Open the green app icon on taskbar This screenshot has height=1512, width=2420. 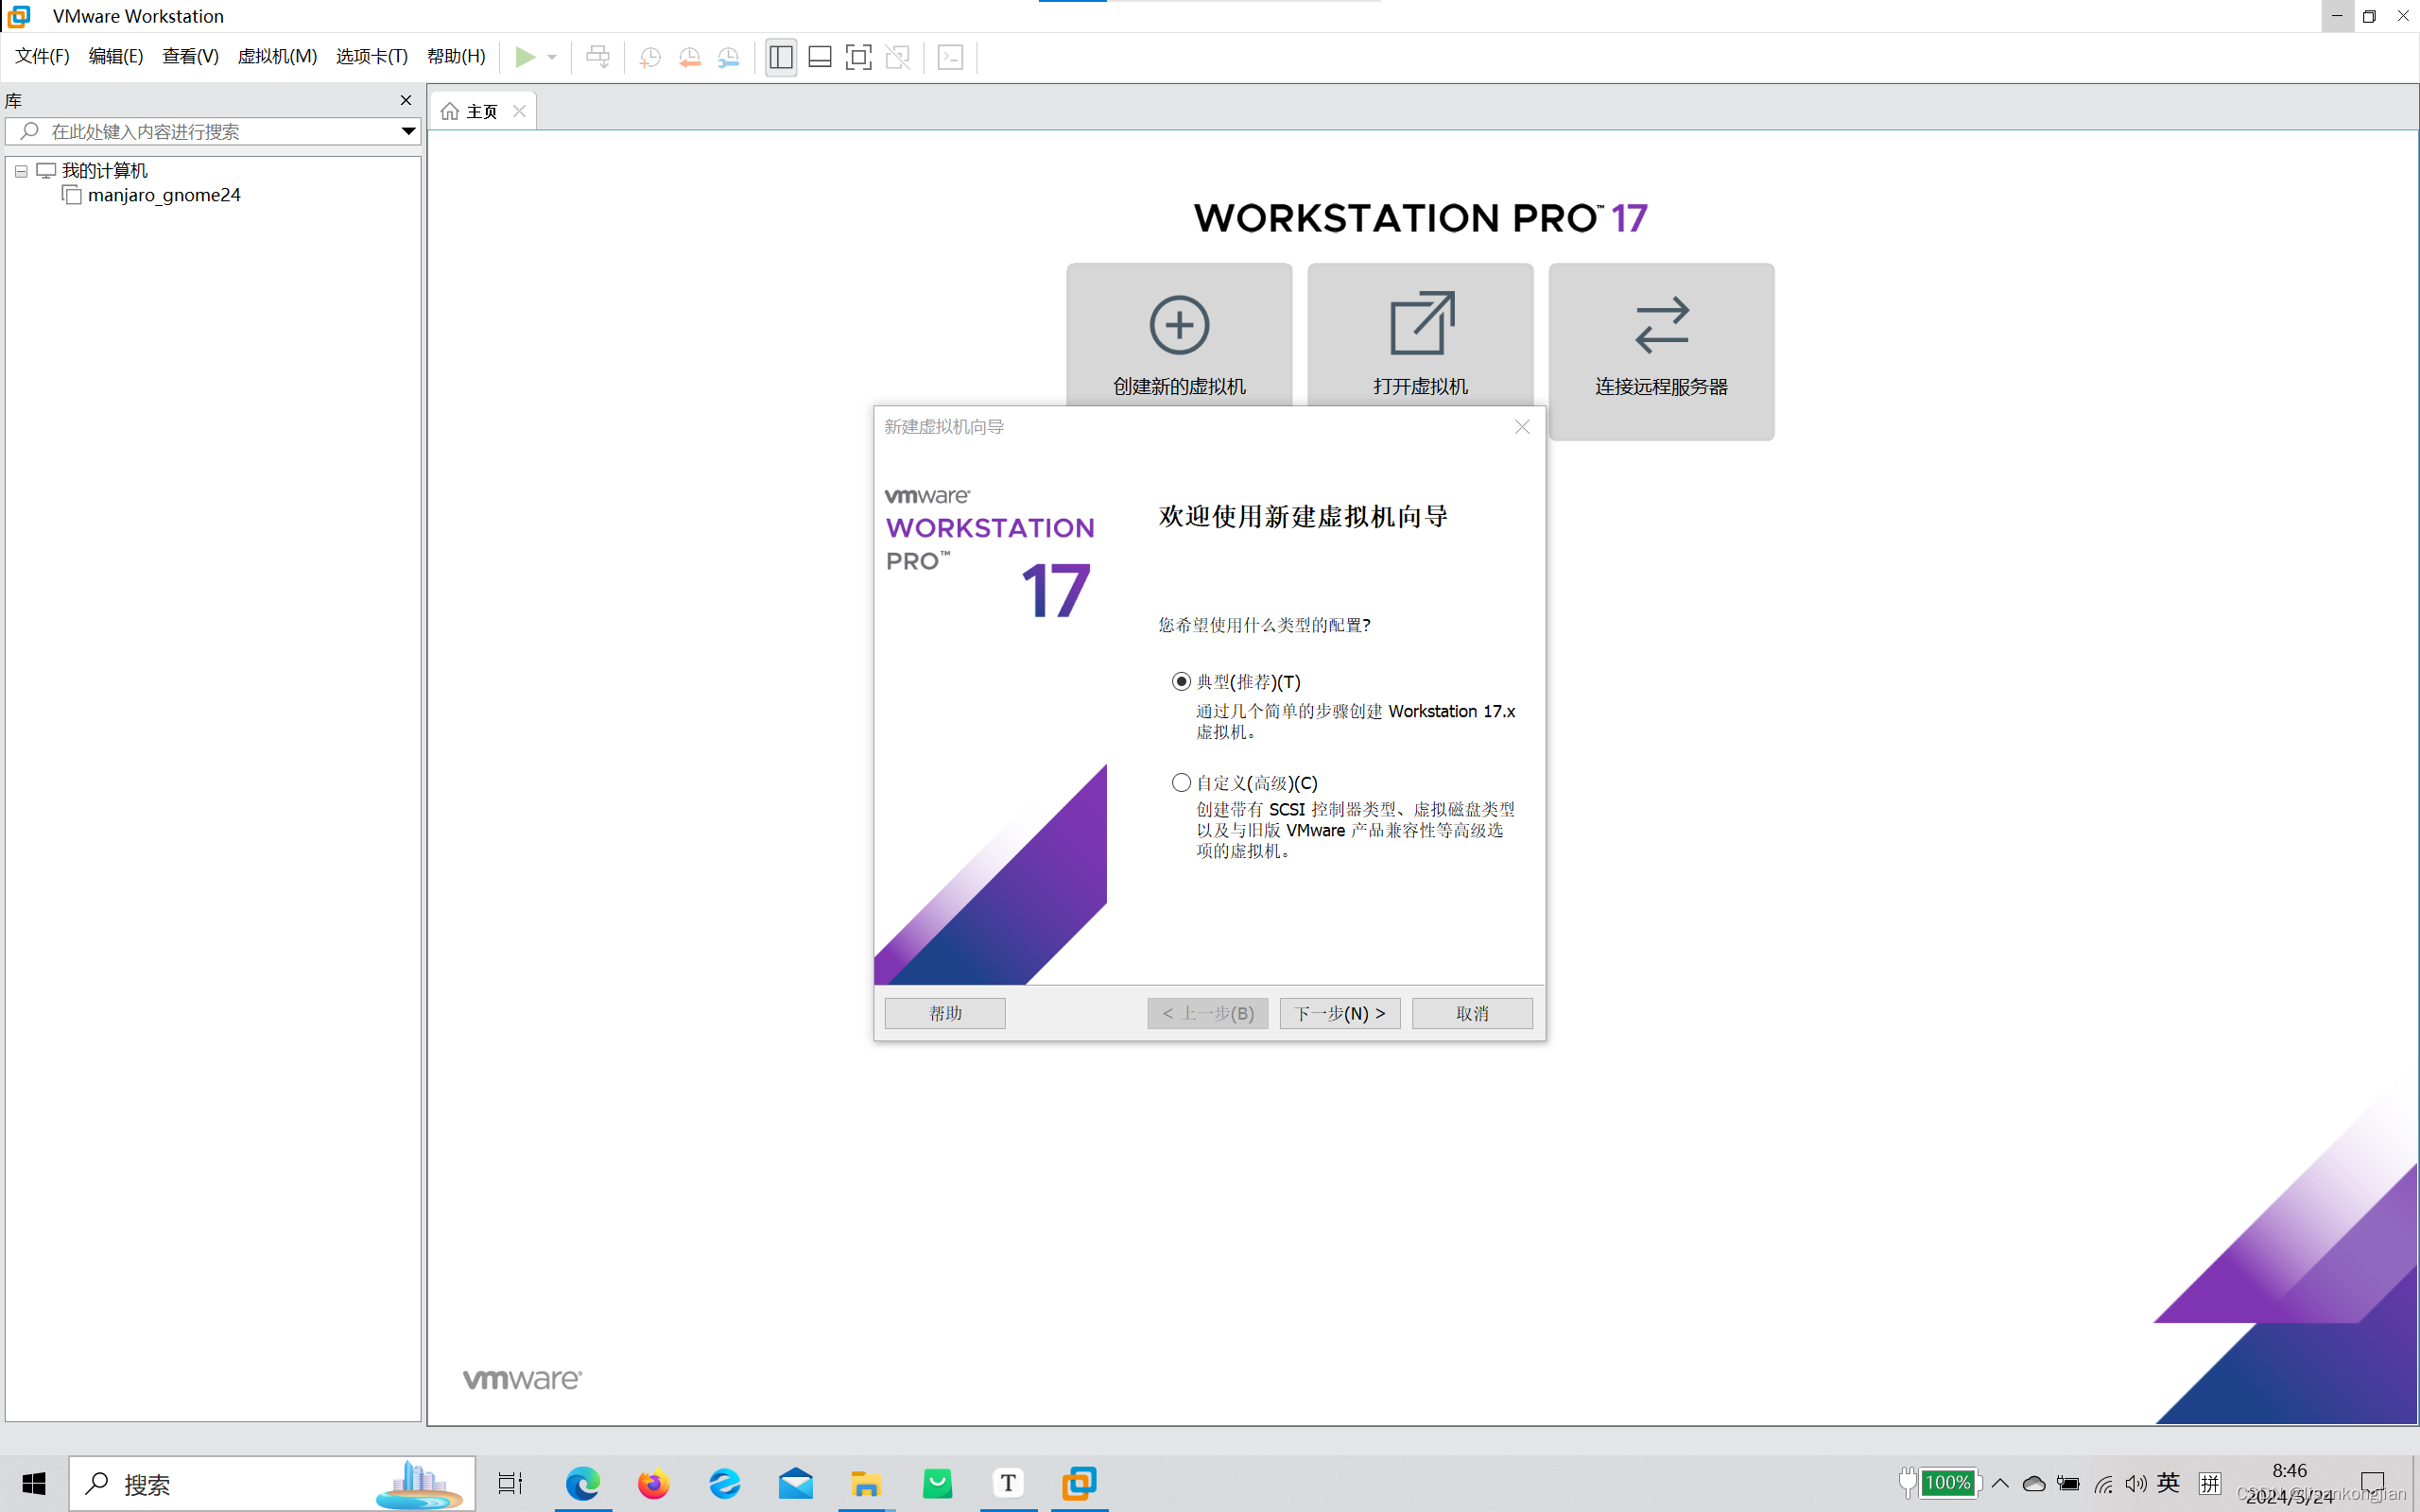(x=937, y=1484)
